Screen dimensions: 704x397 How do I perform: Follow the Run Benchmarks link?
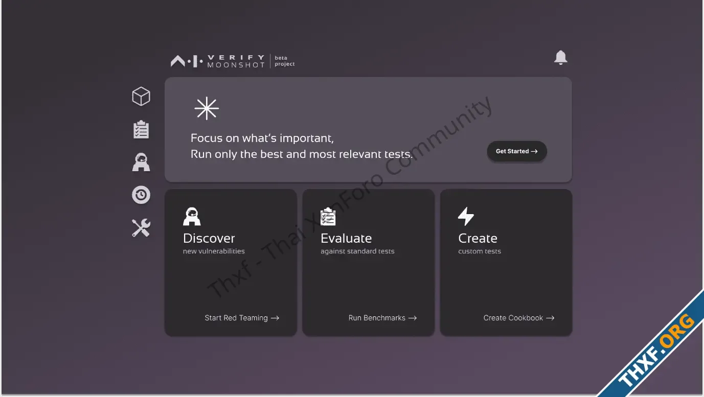click(x=382, y=318)
